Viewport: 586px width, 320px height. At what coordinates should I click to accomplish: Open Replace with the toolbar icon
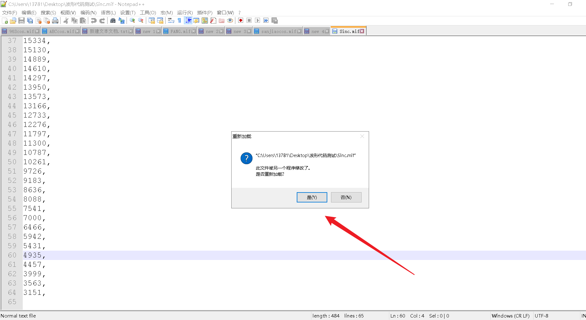pyautogui.click(x=122, y=21)
